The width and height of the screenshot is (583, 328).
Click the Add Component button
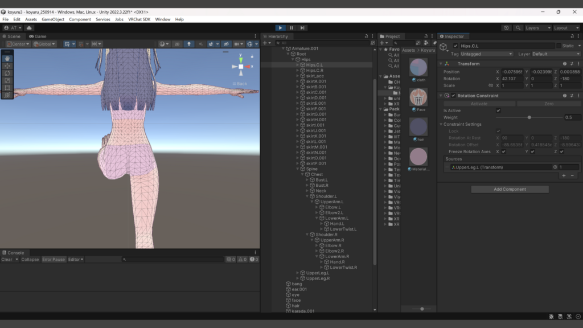tap(510, 189)
